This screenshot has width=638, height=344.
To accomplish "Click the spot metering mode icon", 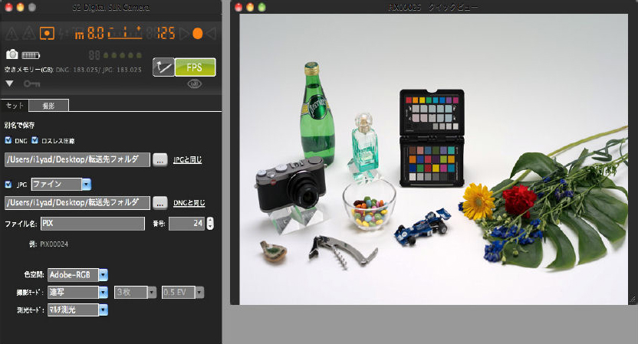I will (x=47, y=33).
